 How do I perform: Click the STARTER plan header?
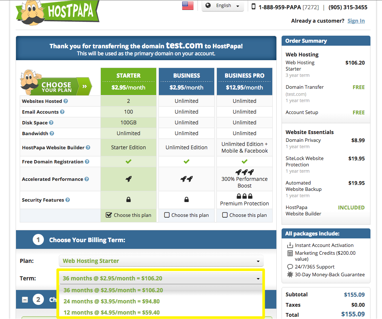pos(128,81)
